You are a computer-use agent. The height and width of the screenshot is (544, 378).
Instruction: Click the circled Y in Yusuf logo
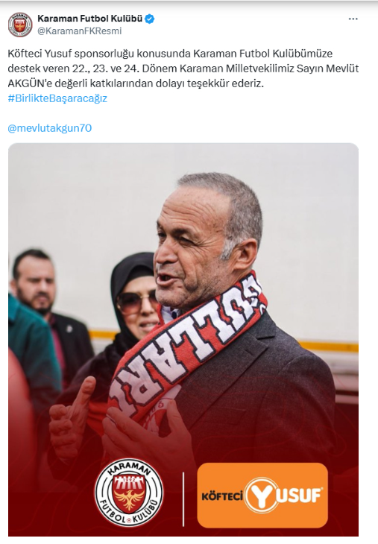coord(262,496)
